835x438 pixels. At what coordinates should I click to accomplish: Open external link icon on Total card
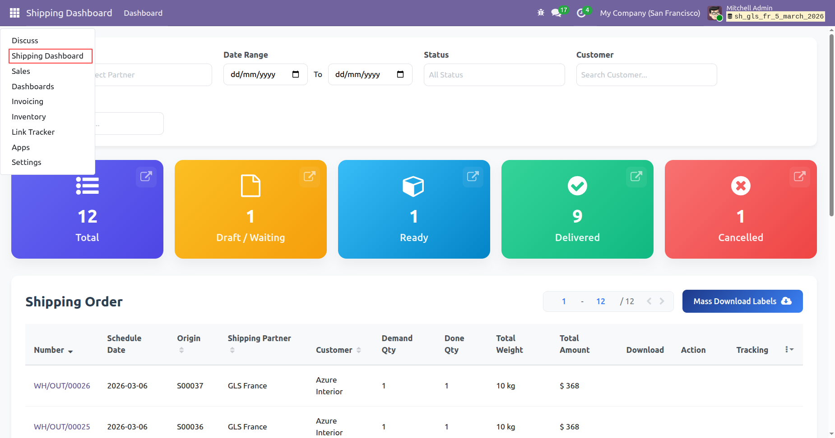click(x=146, y=176)
